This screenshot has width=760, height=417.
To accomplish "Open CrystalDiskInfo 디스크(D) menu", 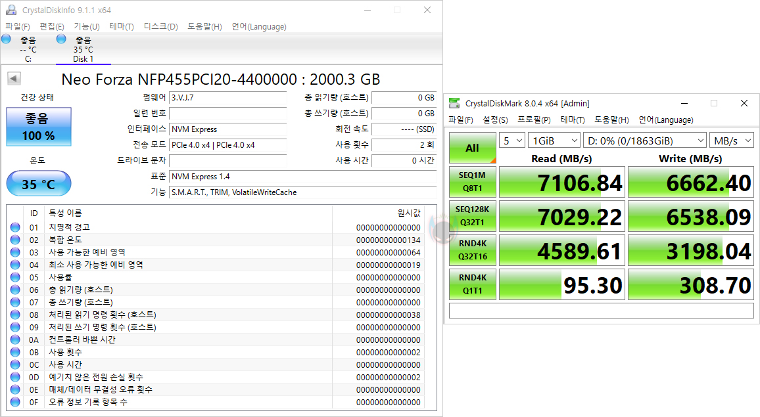I will click(161, 27).
